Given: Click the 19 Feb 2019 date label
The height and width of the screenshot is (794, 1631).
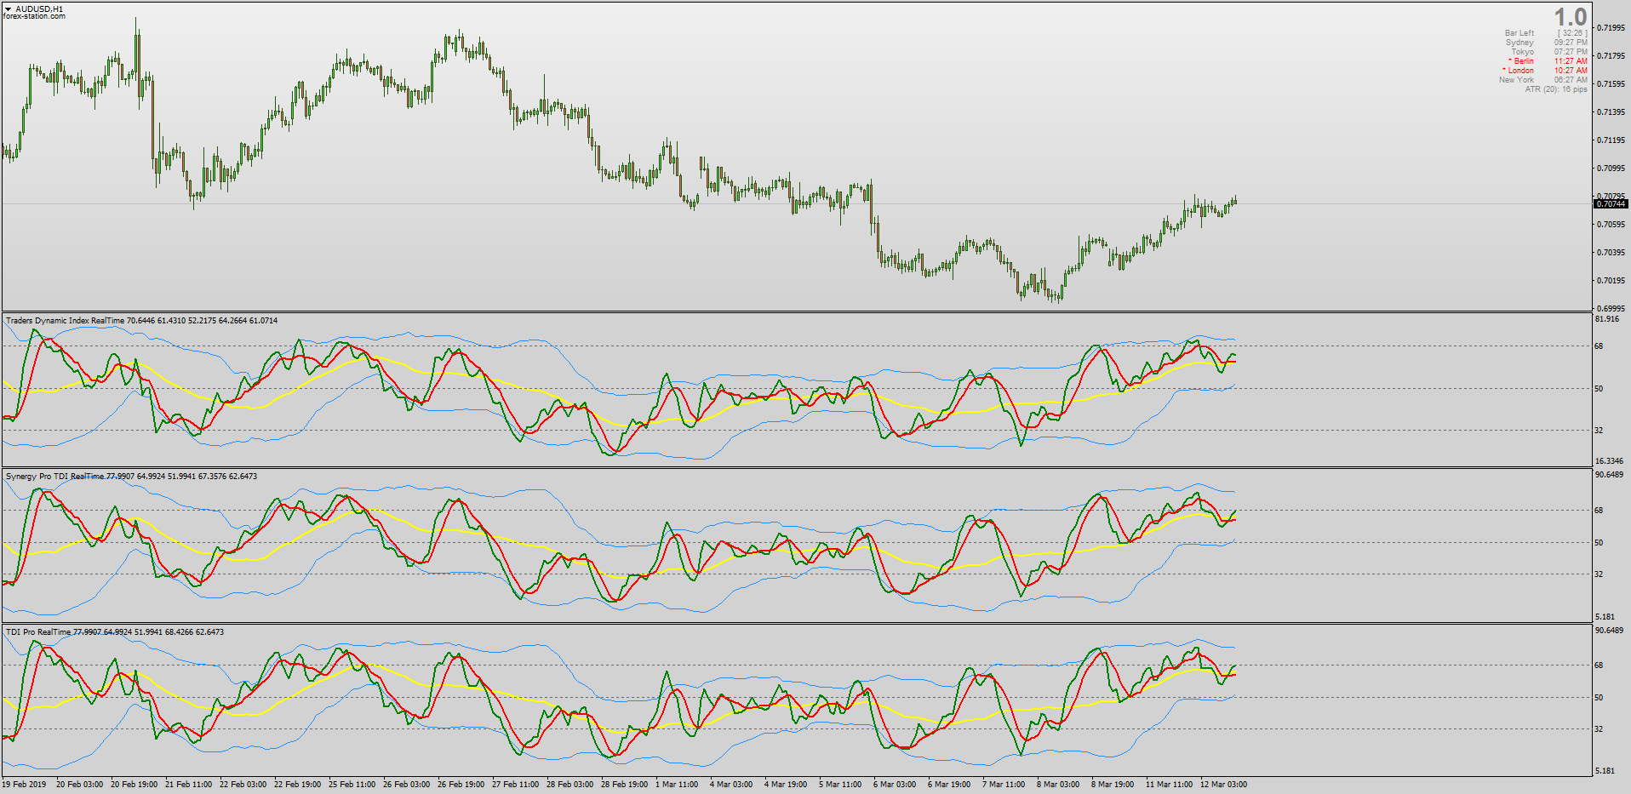Looking at the screenshot, I should coord(25,785).
